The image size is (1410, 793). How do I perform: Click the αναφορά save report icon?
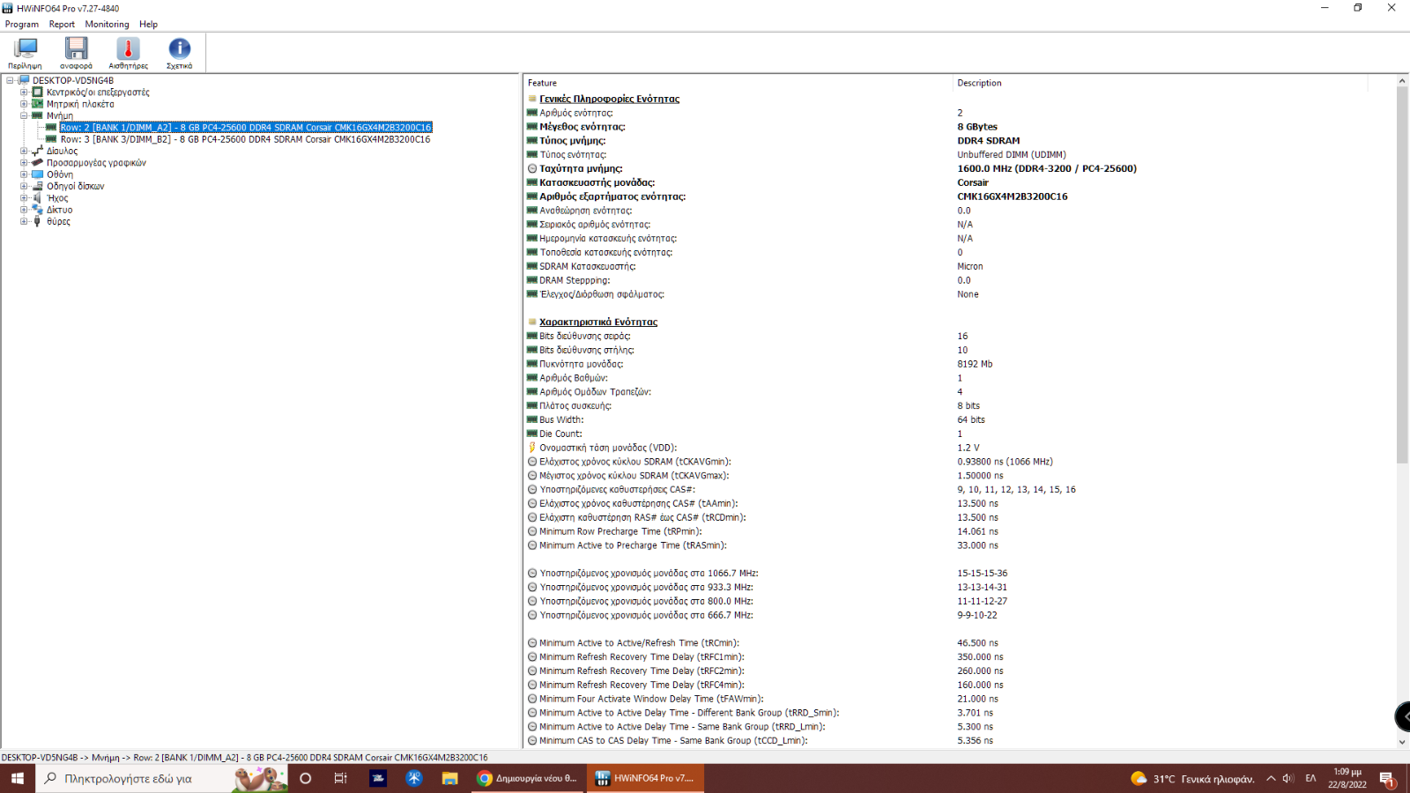(x=77, y=53)
